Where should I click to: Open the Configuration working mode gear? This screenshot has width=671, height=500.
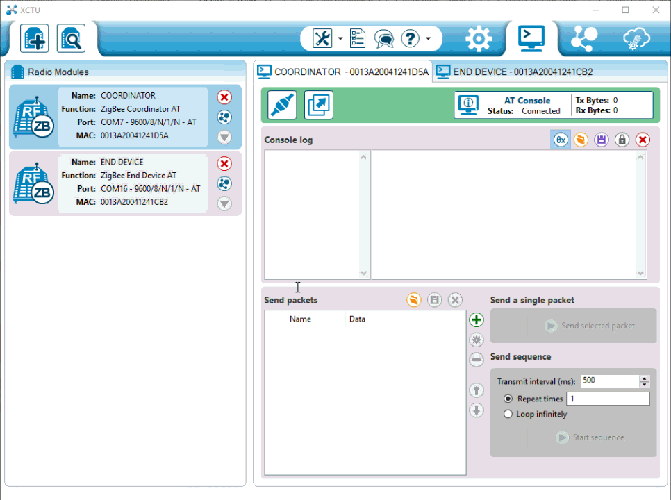478,39
